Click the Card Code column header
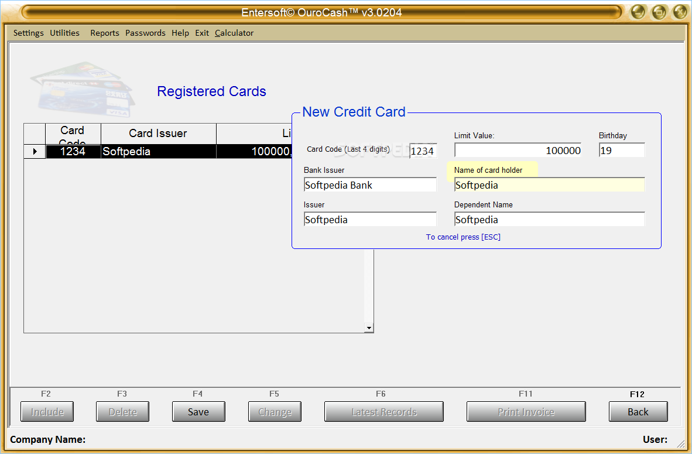692x454 pixels. coord(73,134)
